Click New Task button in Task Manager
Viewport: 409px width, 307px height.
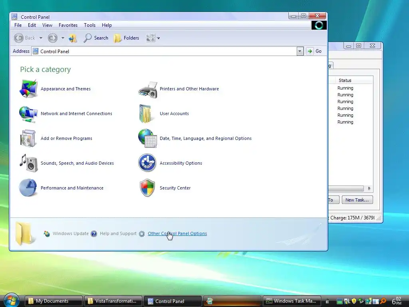pyautogui.click(x=357, y=200)
